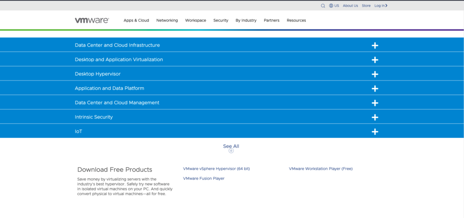Image resolution: width=464 pixels, height=218 pixels.
Task: Go to the Store link
Action: click(x=366, y=5)
